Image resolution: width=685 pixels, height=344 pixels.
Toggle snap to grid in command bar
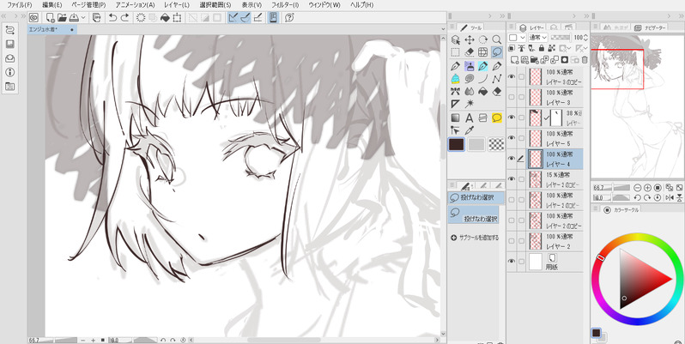(258, 17)
